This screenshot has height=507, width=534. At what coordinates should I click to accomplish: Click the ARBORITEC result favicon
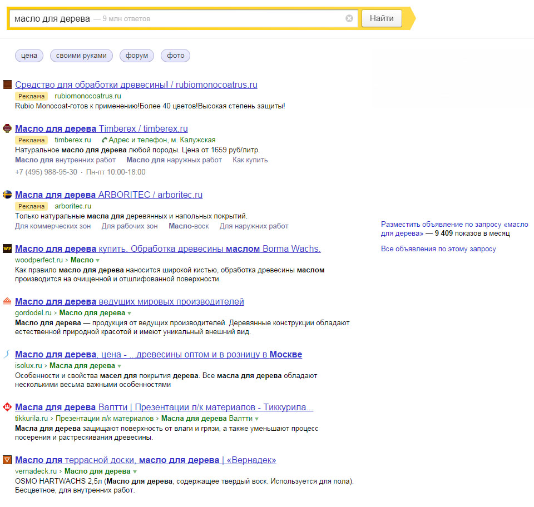pyautogui.click(x=7, y=194)
